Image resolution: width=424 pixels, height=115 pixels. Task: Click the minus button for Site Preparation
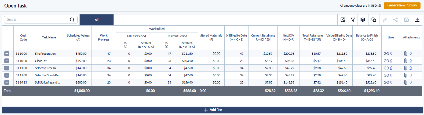7,54
